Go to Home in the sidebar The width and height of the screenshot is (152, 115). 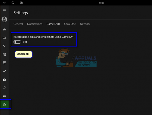pos(4,29)
